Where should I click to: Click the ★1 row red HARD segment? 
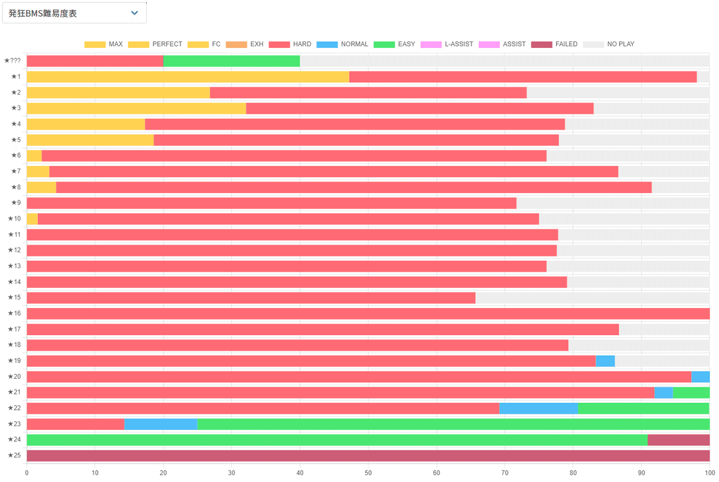[x=523, y=77]
